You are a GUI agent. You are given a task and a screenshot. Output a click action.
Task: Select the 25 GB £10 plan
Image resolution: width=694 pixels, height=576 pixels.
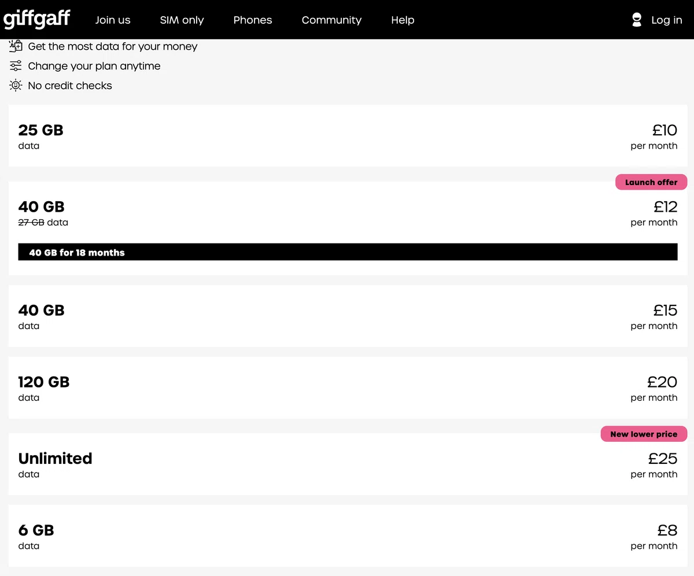point(348,136)
